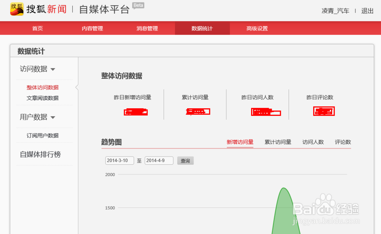381x234 pixels.
Task: Click 退出 to log out
Action: pos(367,11)
